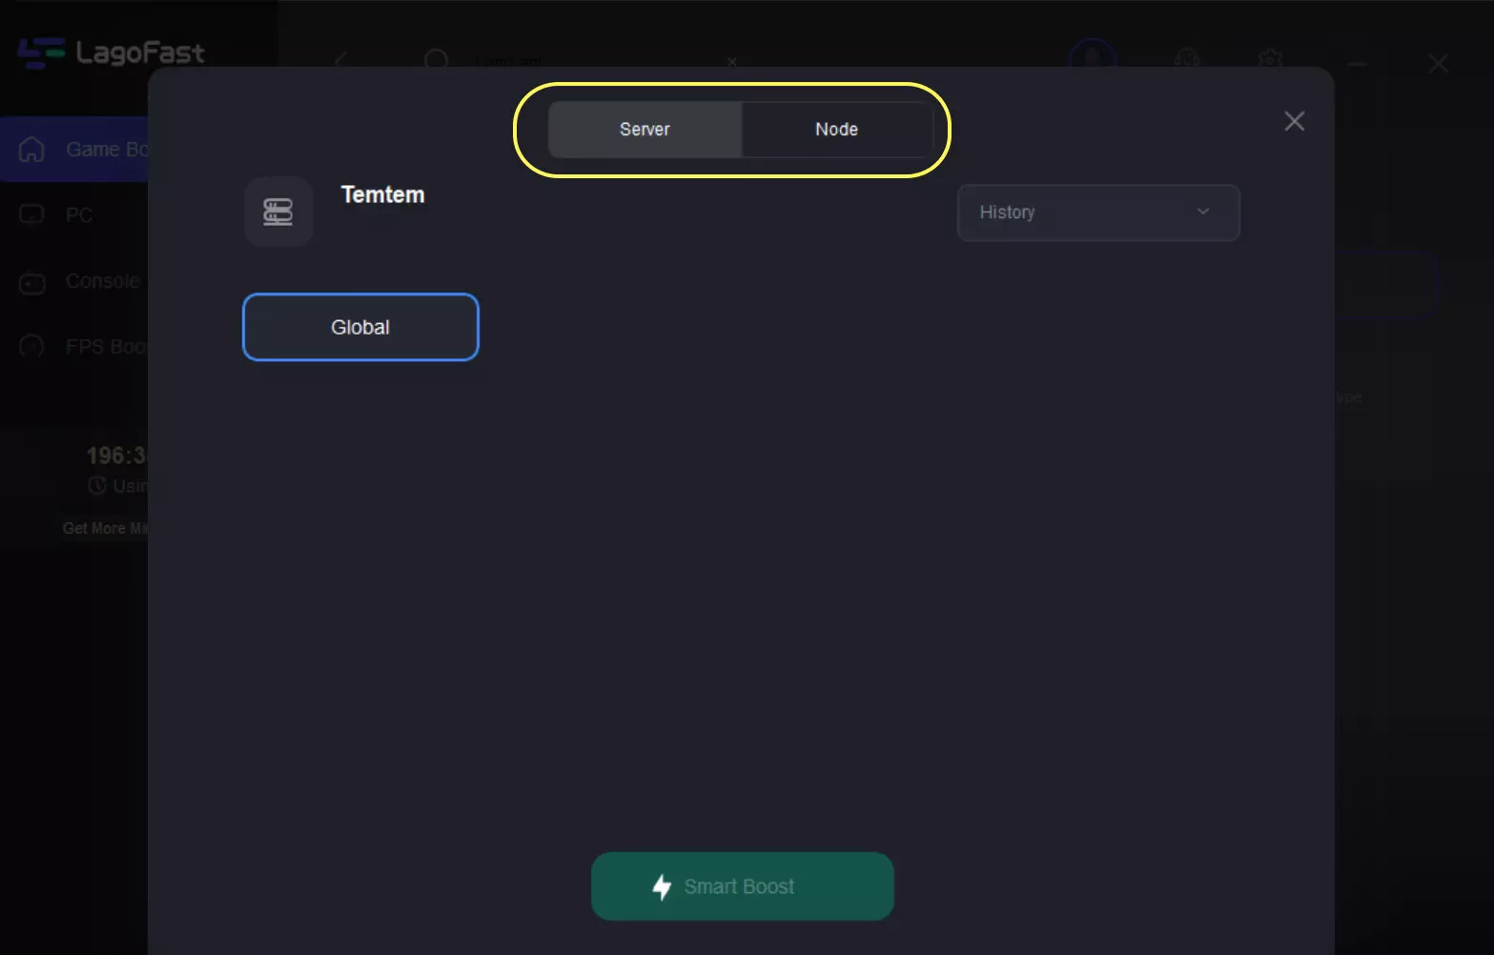Screen dimensions: 1494x955
Task: Click the Temtem server stack icon
Action: pyautogui.click(x=278, y=212)
